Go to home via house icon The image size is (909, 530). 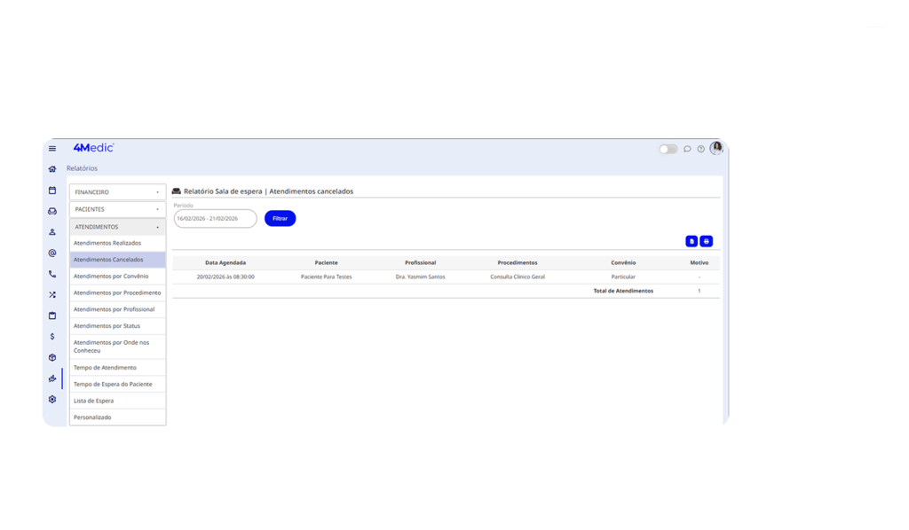(52, 168)
